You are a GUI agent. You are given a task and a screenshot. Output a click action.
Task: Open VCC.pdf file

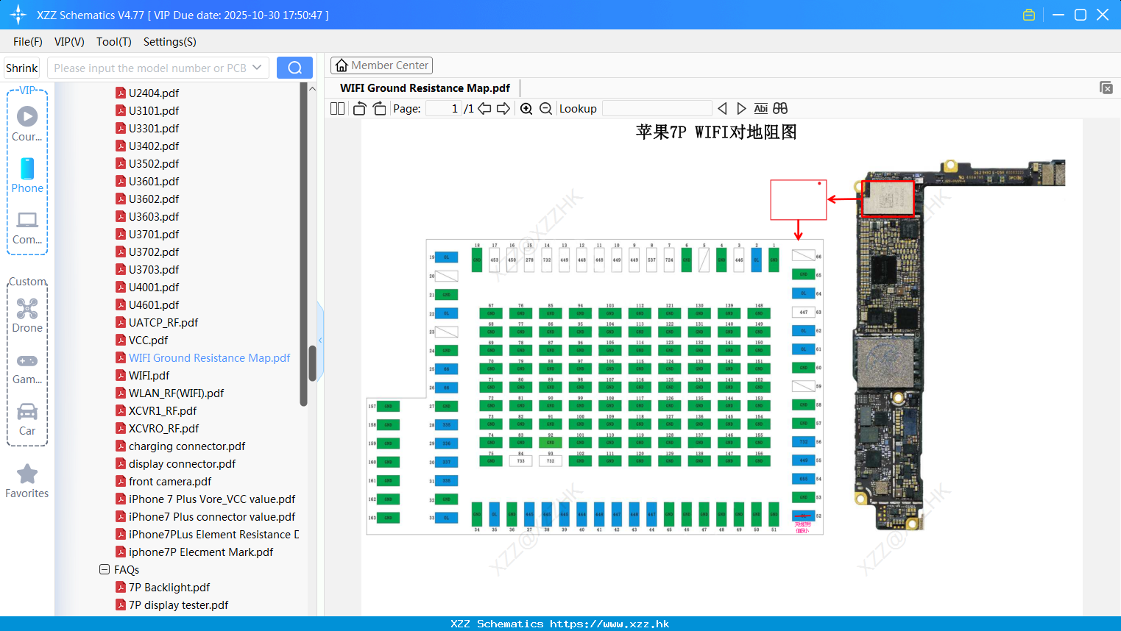coord(148,340)
